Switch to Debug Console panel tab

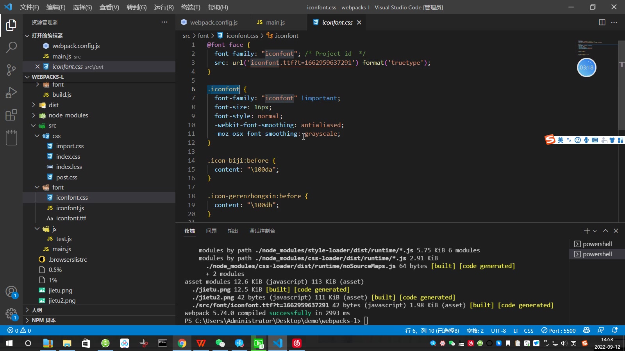(262, 231)
